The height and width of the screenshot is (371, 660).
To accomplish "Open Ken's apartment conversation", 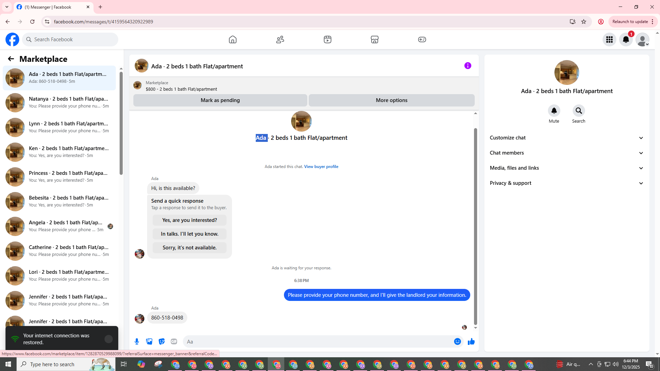I will point(59,152).
